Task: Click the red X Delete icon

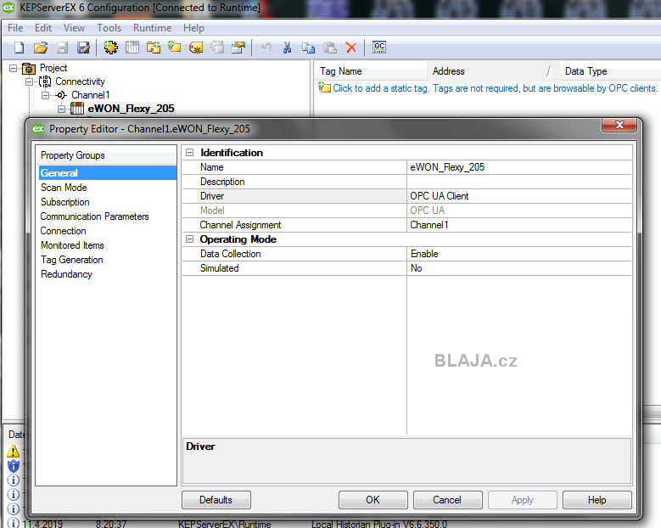Action: click(x=351, y=48)
